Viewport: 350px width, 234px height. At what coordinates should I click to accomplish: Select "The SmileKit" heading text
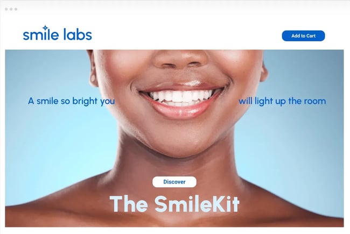point(174,204)
